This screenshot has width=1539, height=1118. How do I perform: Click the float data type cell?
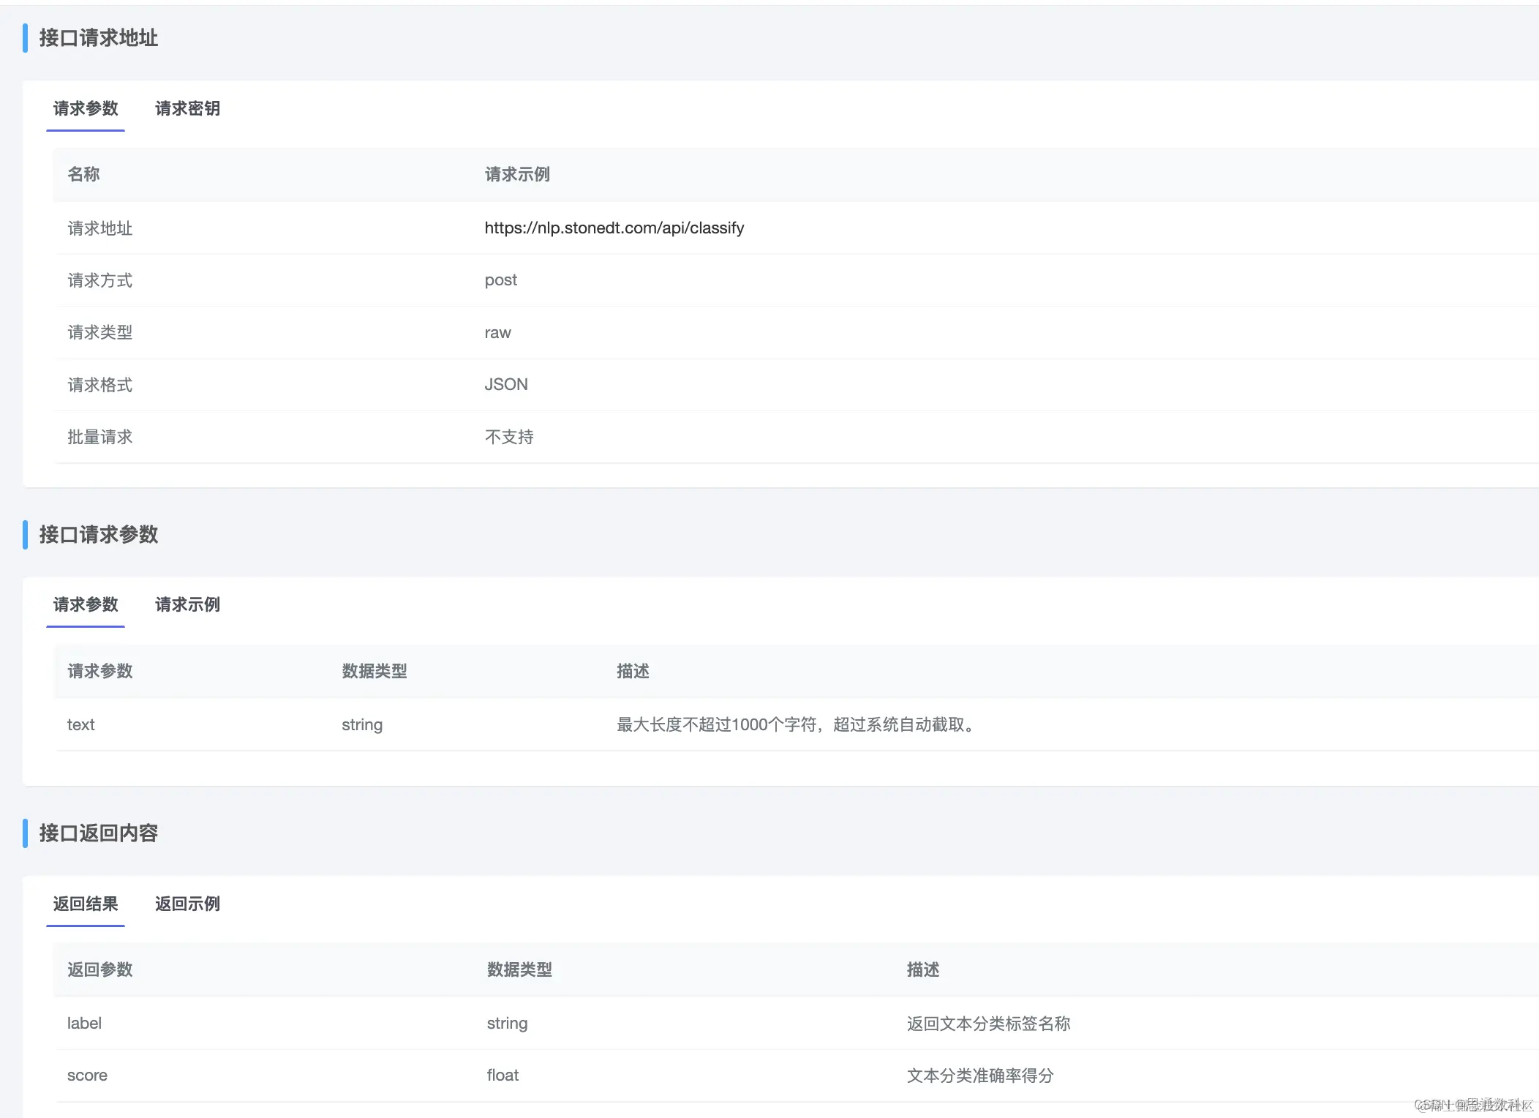pyautogui.click(x=503, y=1076)
